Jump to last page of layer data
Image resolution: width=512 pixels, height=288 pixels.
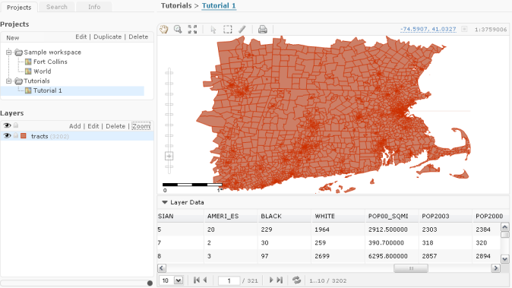[280, 280]
